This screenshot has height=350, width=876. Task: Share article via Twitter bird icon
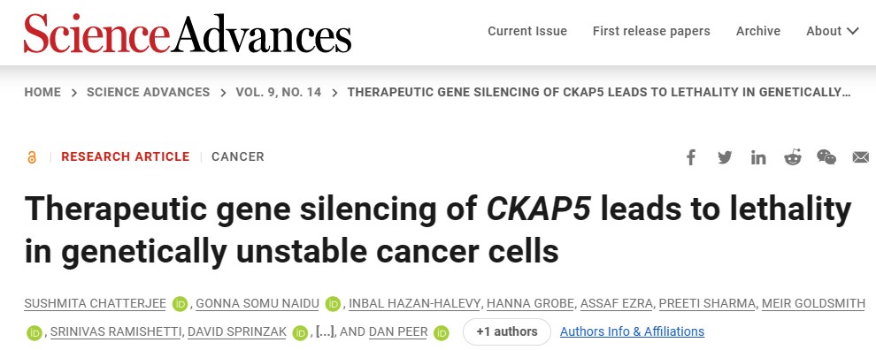725,157
